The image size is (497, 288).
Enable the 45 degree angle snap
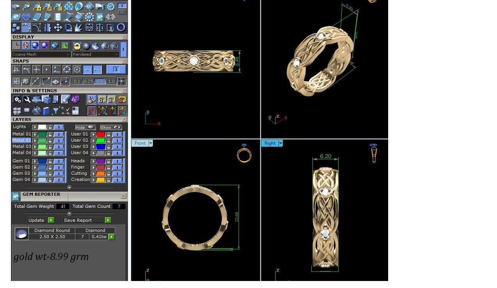pyautogui.click(x=46, y=81)
